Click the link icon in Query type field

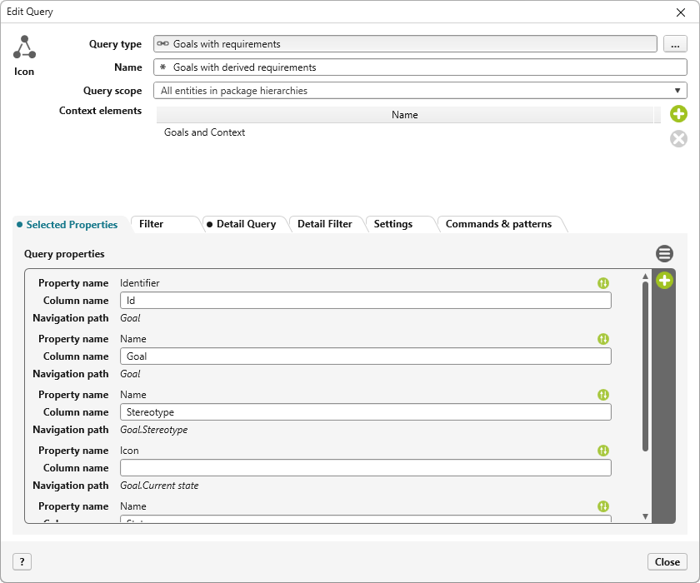[x=163, y=43]
